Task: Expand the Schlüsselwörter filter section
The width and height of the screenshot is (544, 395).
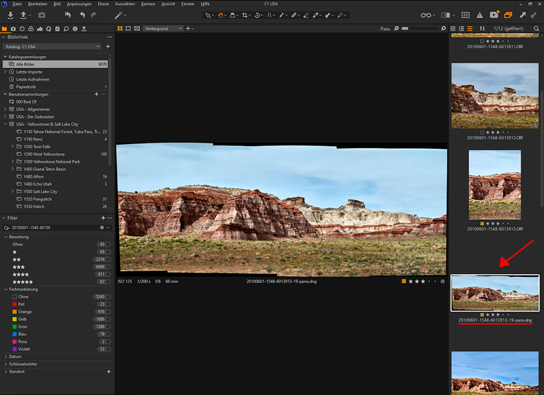Action: click(5, 364)
